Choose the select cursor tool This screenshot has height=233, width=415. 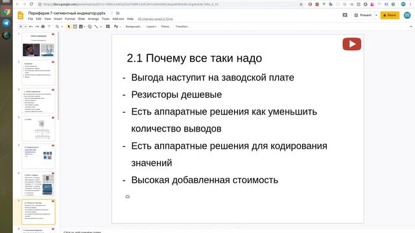coord(69,27)
